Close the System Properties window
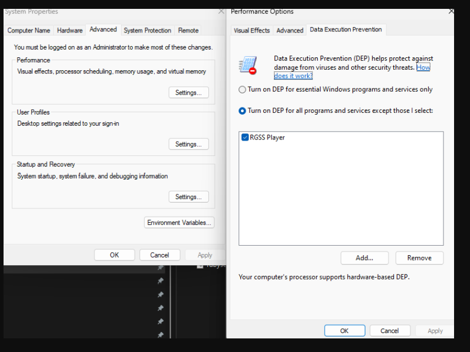470x352 pixels. coord(221,11)
